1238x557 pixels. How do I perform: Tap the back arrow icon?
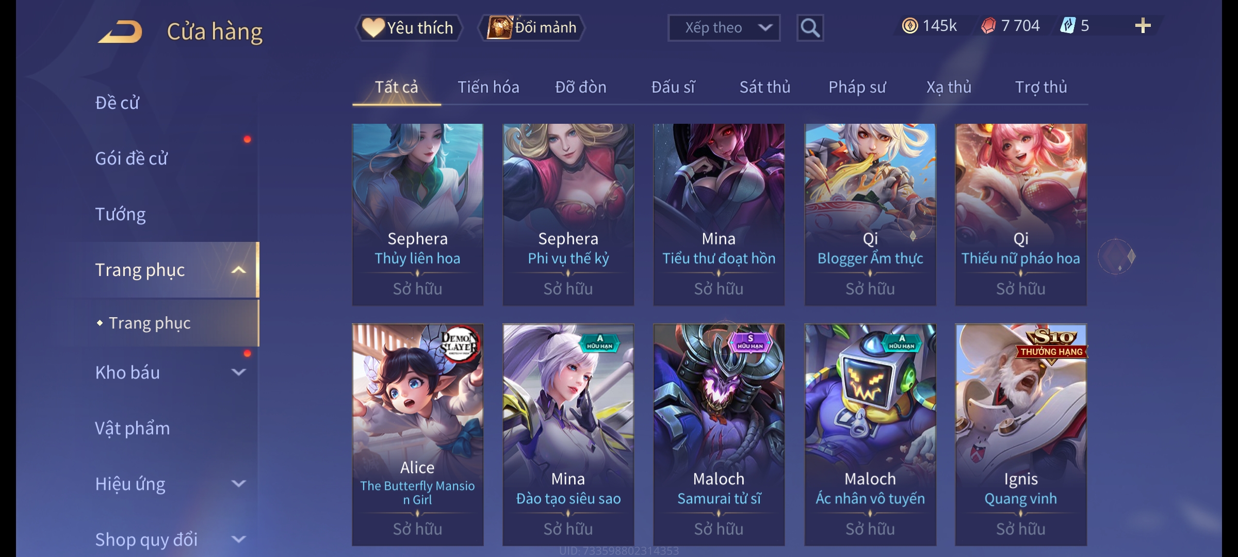pos(120,31)
